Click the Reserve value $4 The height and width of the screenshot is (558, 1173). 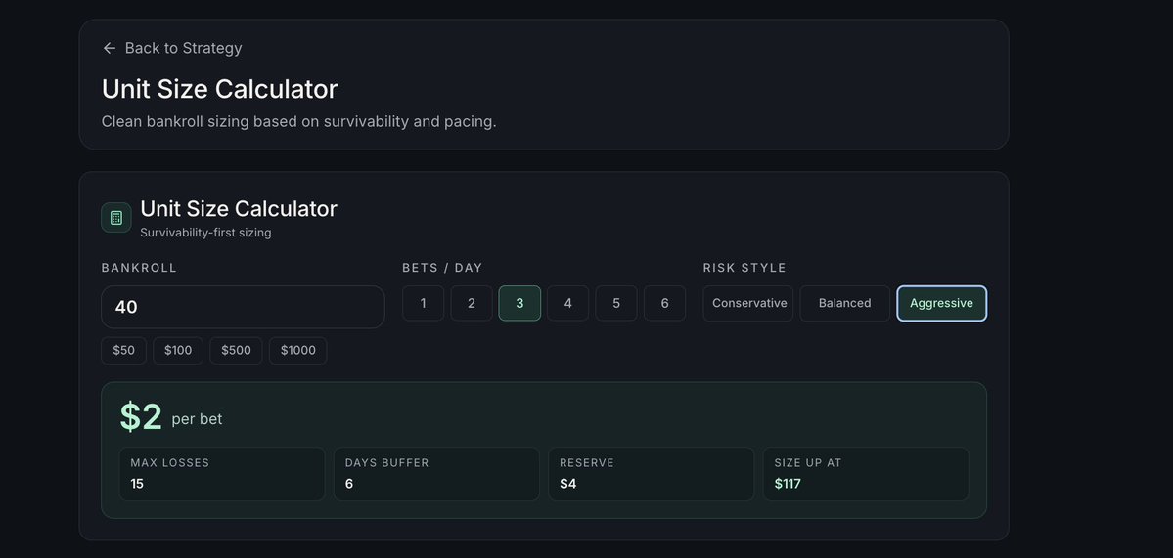point(567,484)
